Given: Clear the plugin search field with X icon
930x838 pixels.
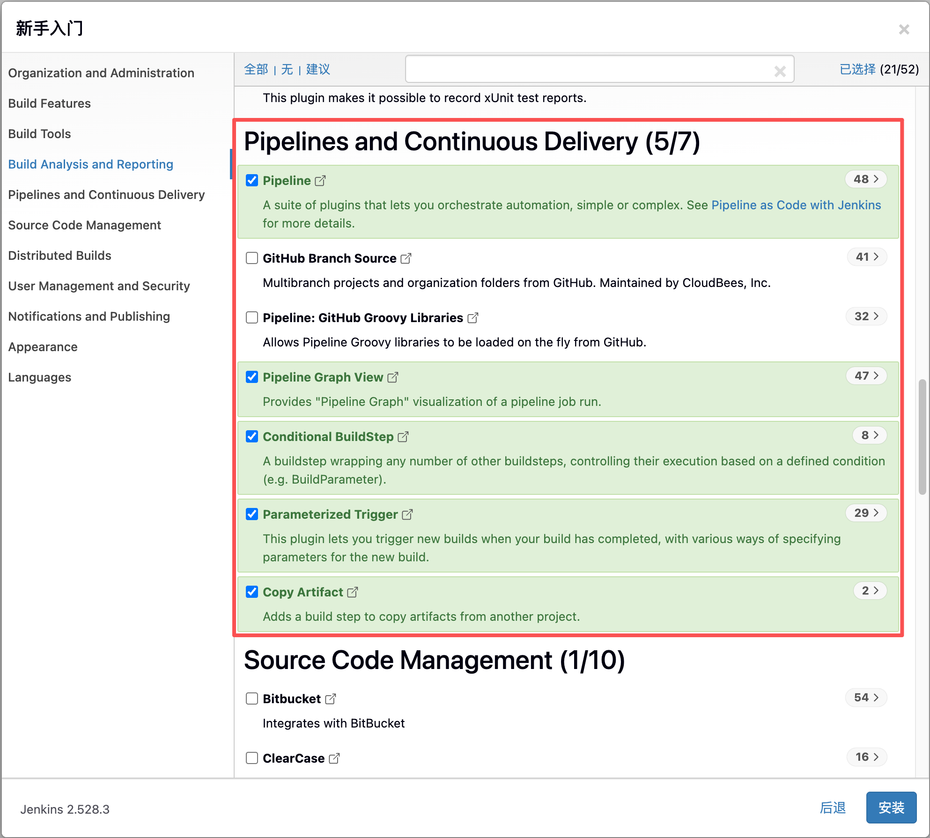Looking at the screenshot, I should point(780,71).
